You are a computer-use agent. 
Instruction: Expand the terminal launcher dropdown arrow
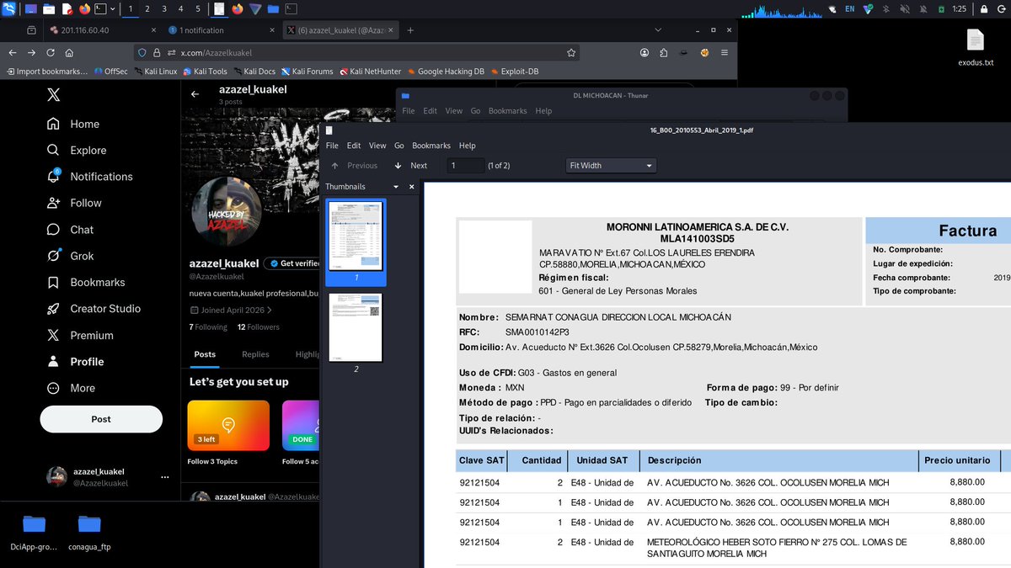point(114,9)
